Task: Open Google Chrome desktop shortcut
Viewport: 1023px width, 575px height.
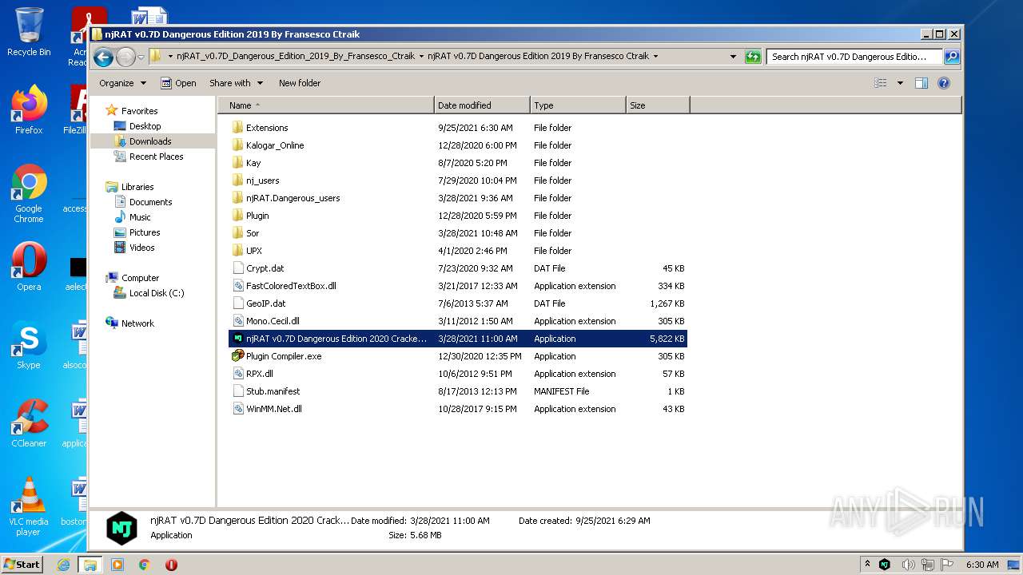Action: (29, 194)
